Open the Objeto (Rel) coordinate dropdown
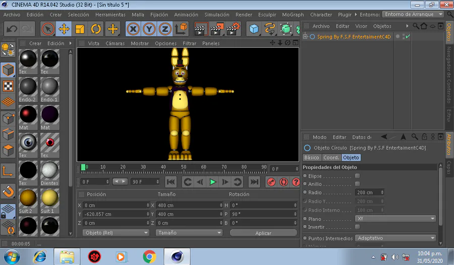Screen dimensions: 454x265 pyautogui.click(x=116, y=233)
